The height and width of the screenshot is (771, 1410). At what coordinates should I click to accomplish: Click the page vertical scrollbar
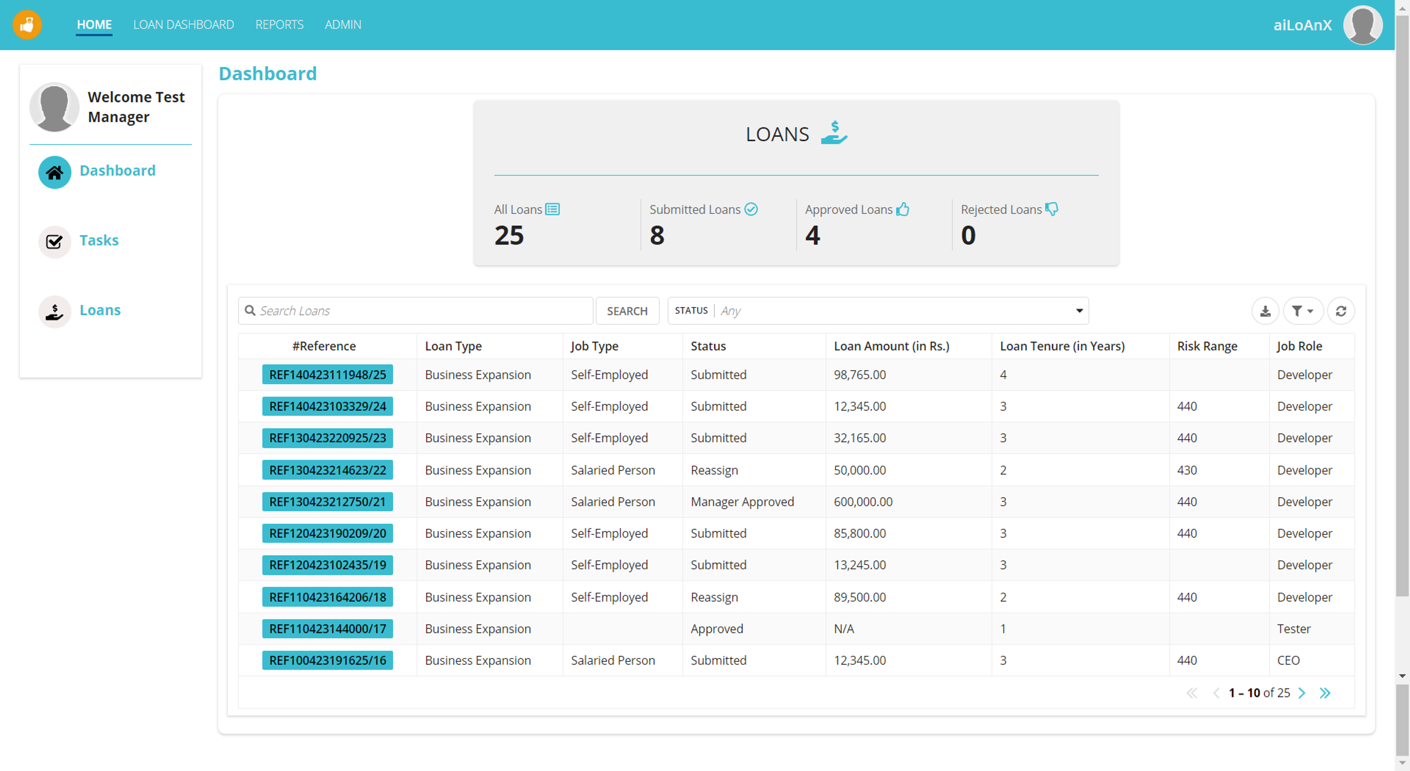pos(1402,307)
